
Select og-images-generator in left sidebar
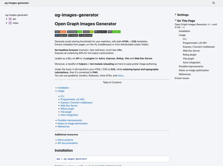[17, 15]
